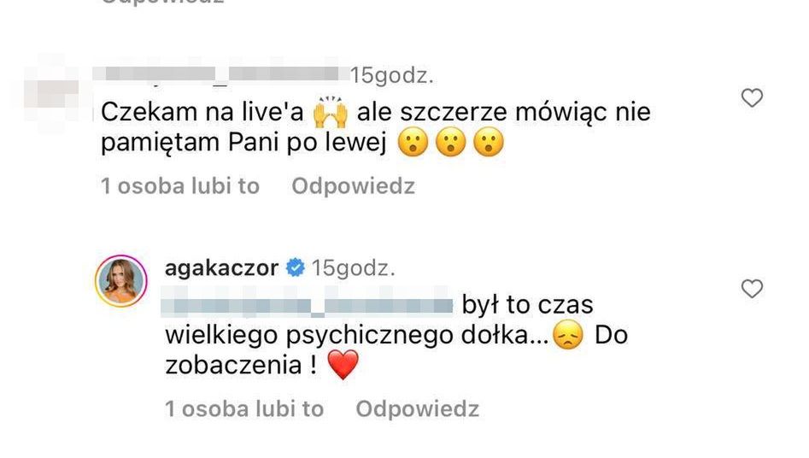Screen dimensions: 809x458
Task: Click the blue verified badge next to agakaczor
Action: 296,268
